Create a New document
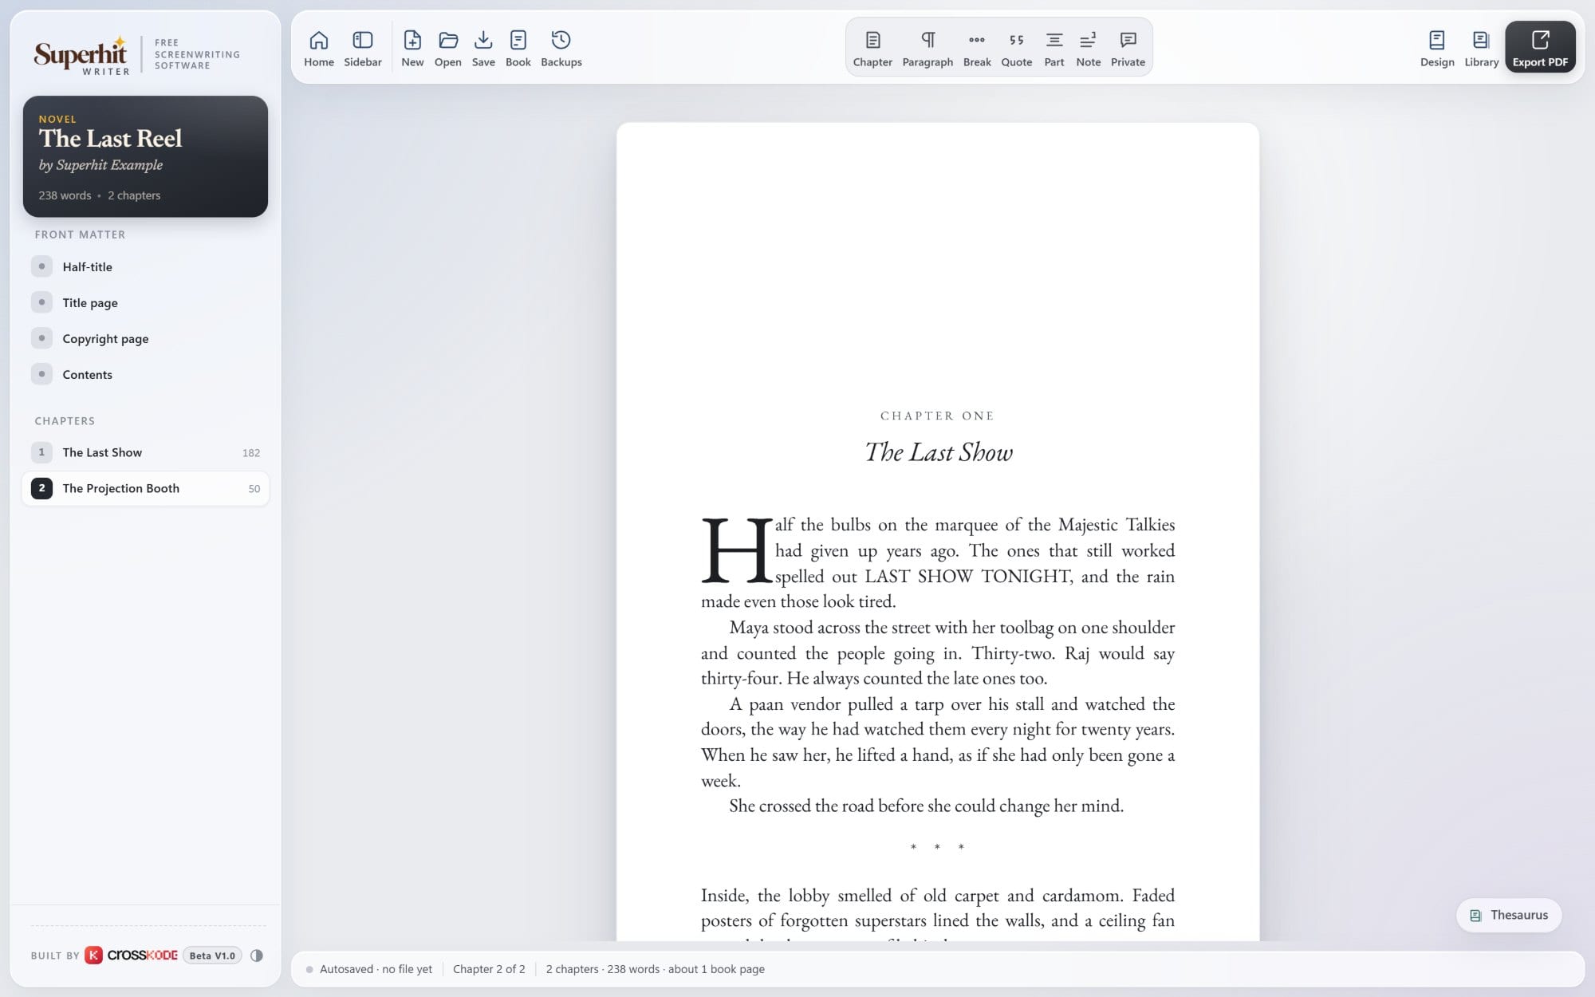 [x=412, y=49]
